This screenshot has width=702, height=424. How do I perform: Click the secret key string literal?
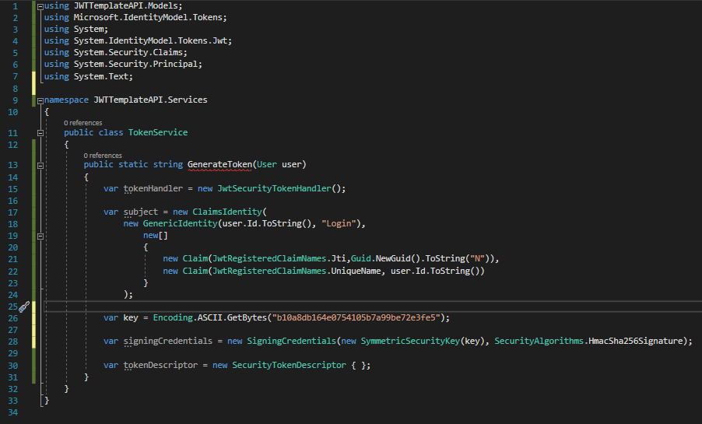coord(356,317)
